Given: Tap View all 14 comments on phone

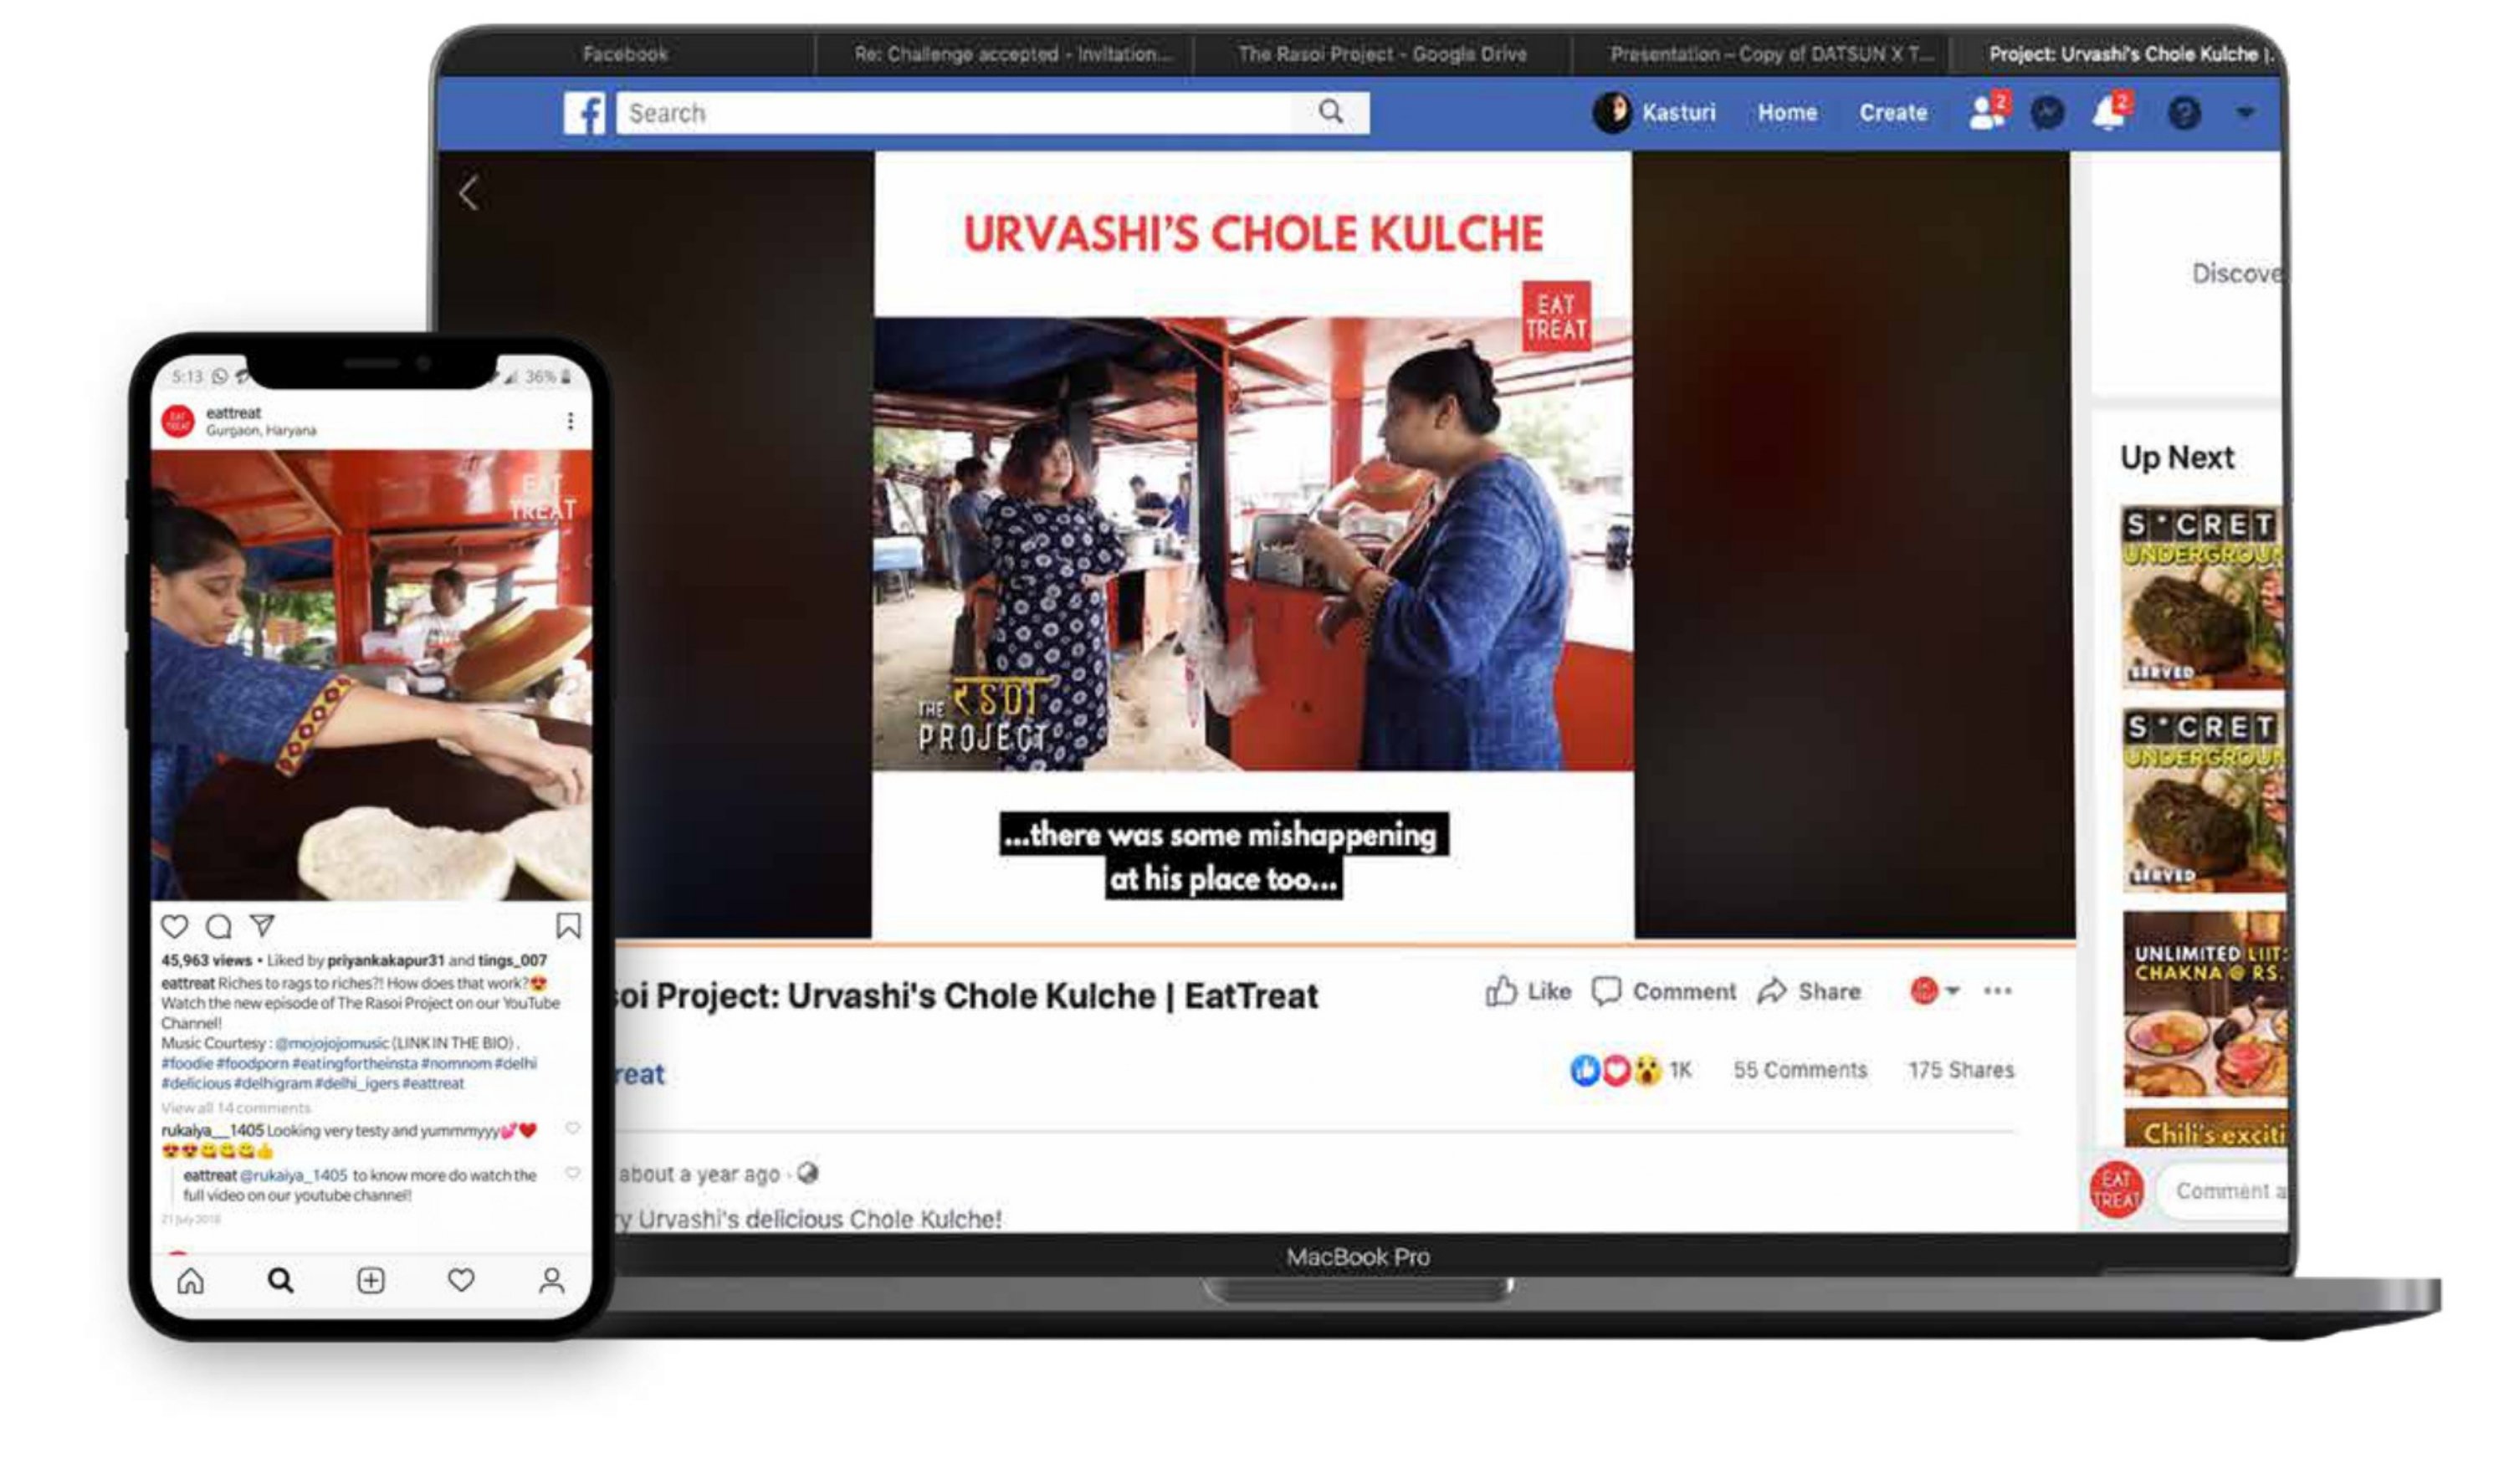Looking at the screenshot, I should click(236, 1108).
